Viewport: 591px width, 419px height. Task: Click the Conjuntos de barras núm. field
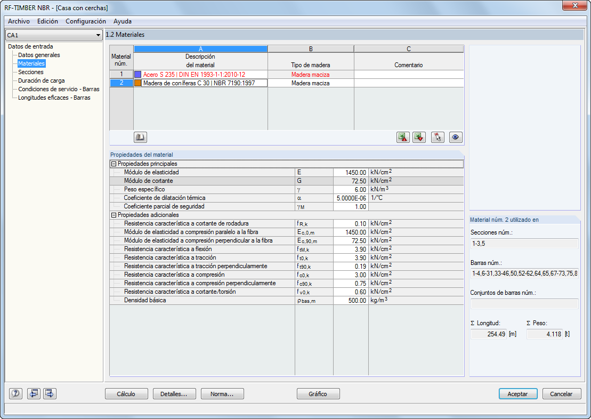(x=524, y=304)
